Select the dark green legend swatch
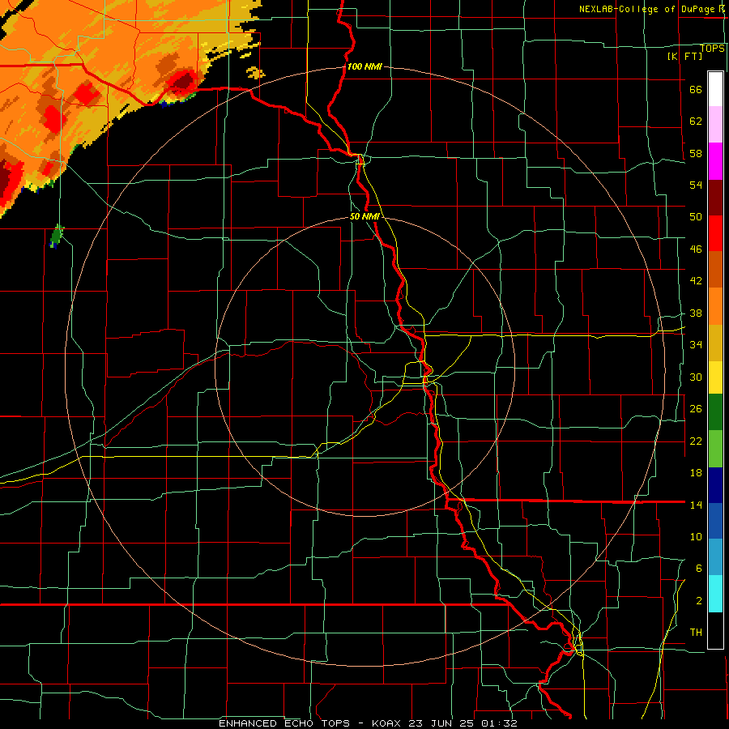The height and width of the screenshot is (729, 729). click(715, 412)
